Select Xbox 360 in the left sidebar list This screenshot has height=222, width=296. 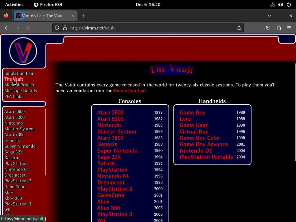(x=13, y=198)
